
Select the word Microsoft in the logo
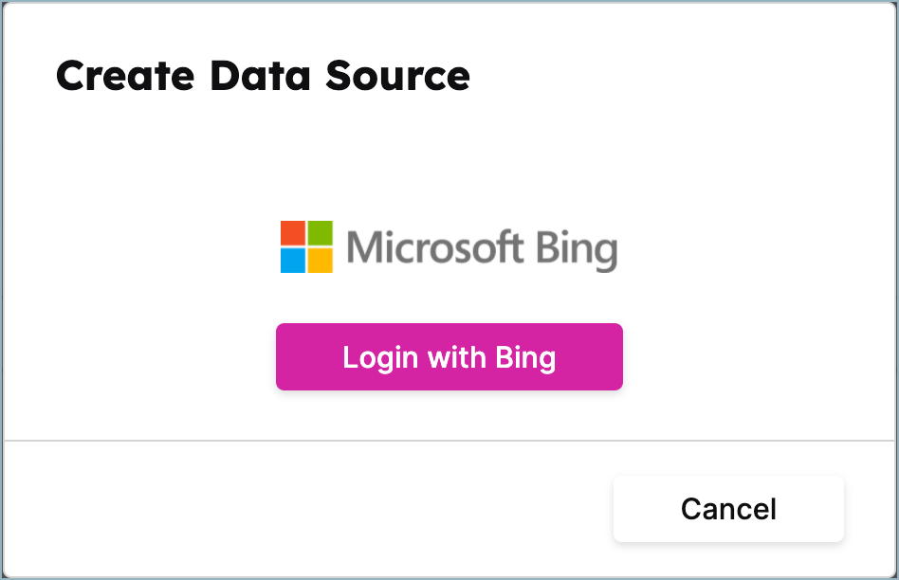pos(435,246)
